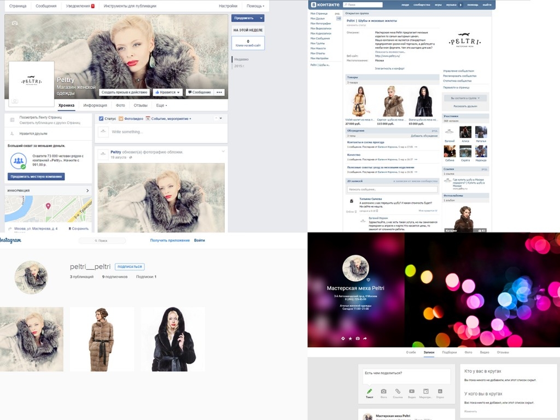Choose Событие, мероприятие in Facebook composer
The height and width of the screenshot is (420, 560).
coord(168,119)
